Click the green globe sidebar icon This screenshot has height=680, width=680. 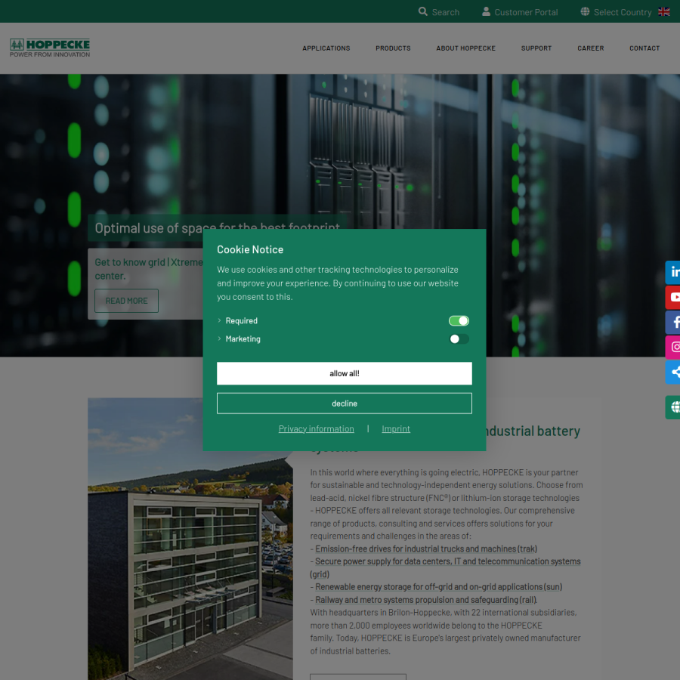(672, 407)
